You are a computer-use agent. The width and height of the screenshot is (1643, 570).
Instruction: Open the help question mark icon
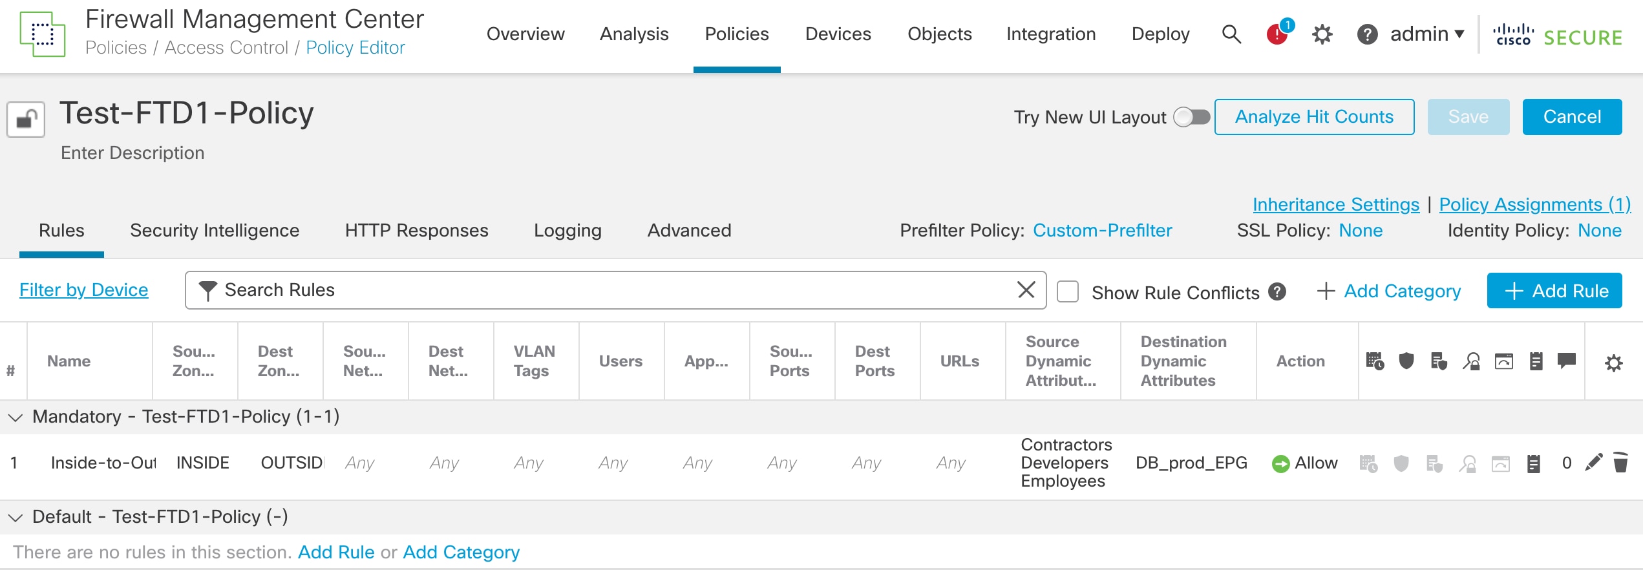coord(1367,34)
